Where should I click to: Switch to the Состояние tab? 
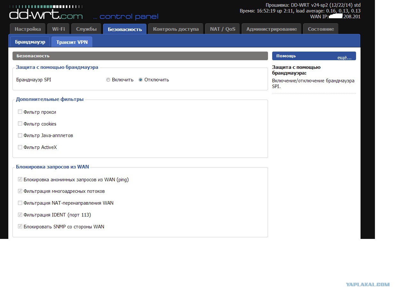tap(321, 29)
